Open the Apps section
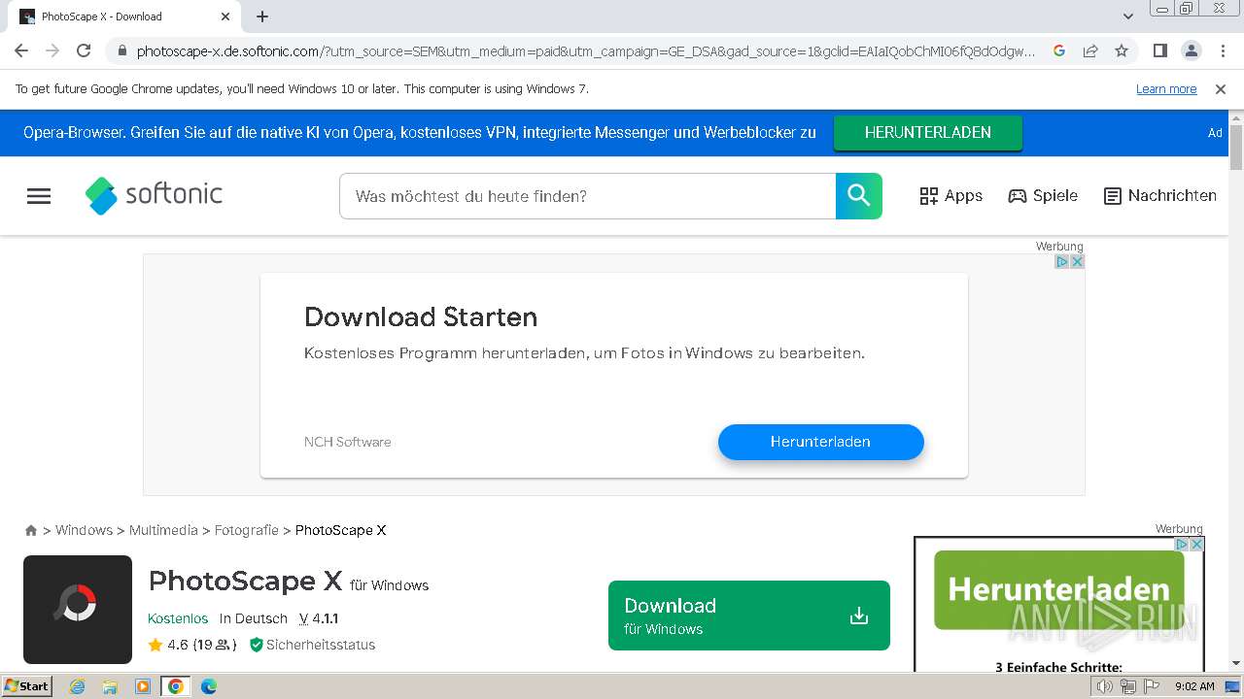Image resolution: width=1244 pixels, height=699 pixels. (951, 196)
